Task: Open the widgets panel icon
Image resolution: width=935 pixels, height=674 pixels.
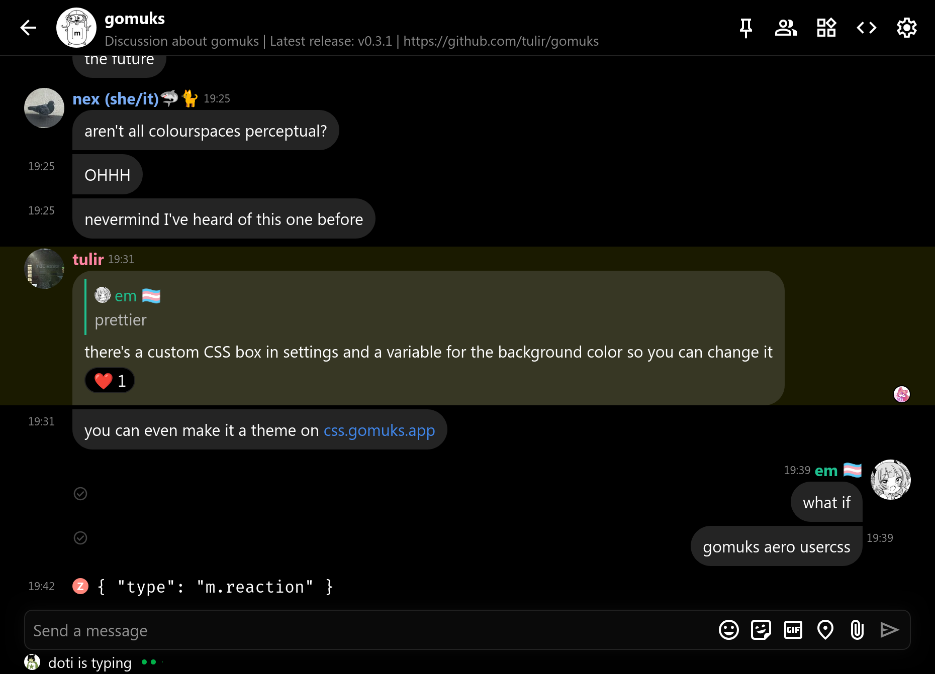Action: click(x=826, y=28)
